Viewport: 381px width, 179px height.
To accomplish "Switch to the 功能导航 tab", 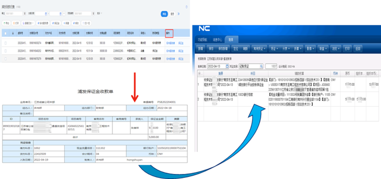I will pyautogui.click(x=203, y=39).
